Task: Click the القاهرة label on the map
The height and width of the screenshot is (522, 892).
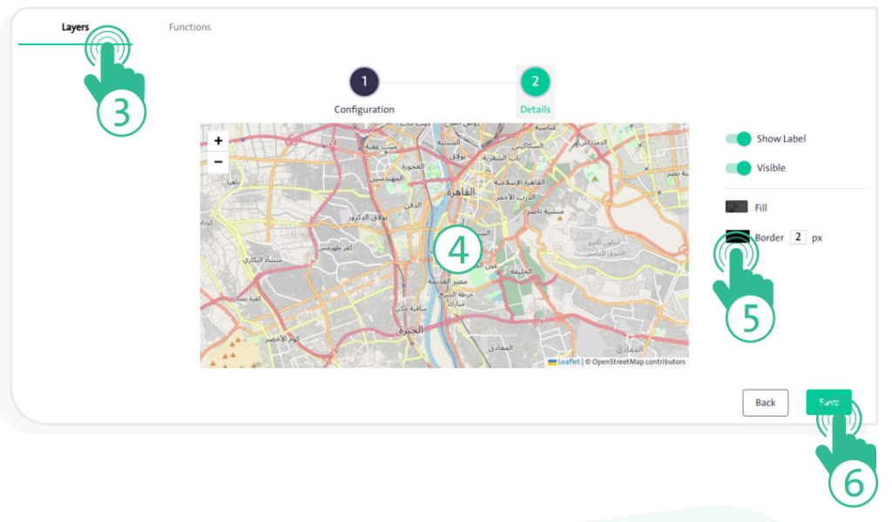Action: 458,190
